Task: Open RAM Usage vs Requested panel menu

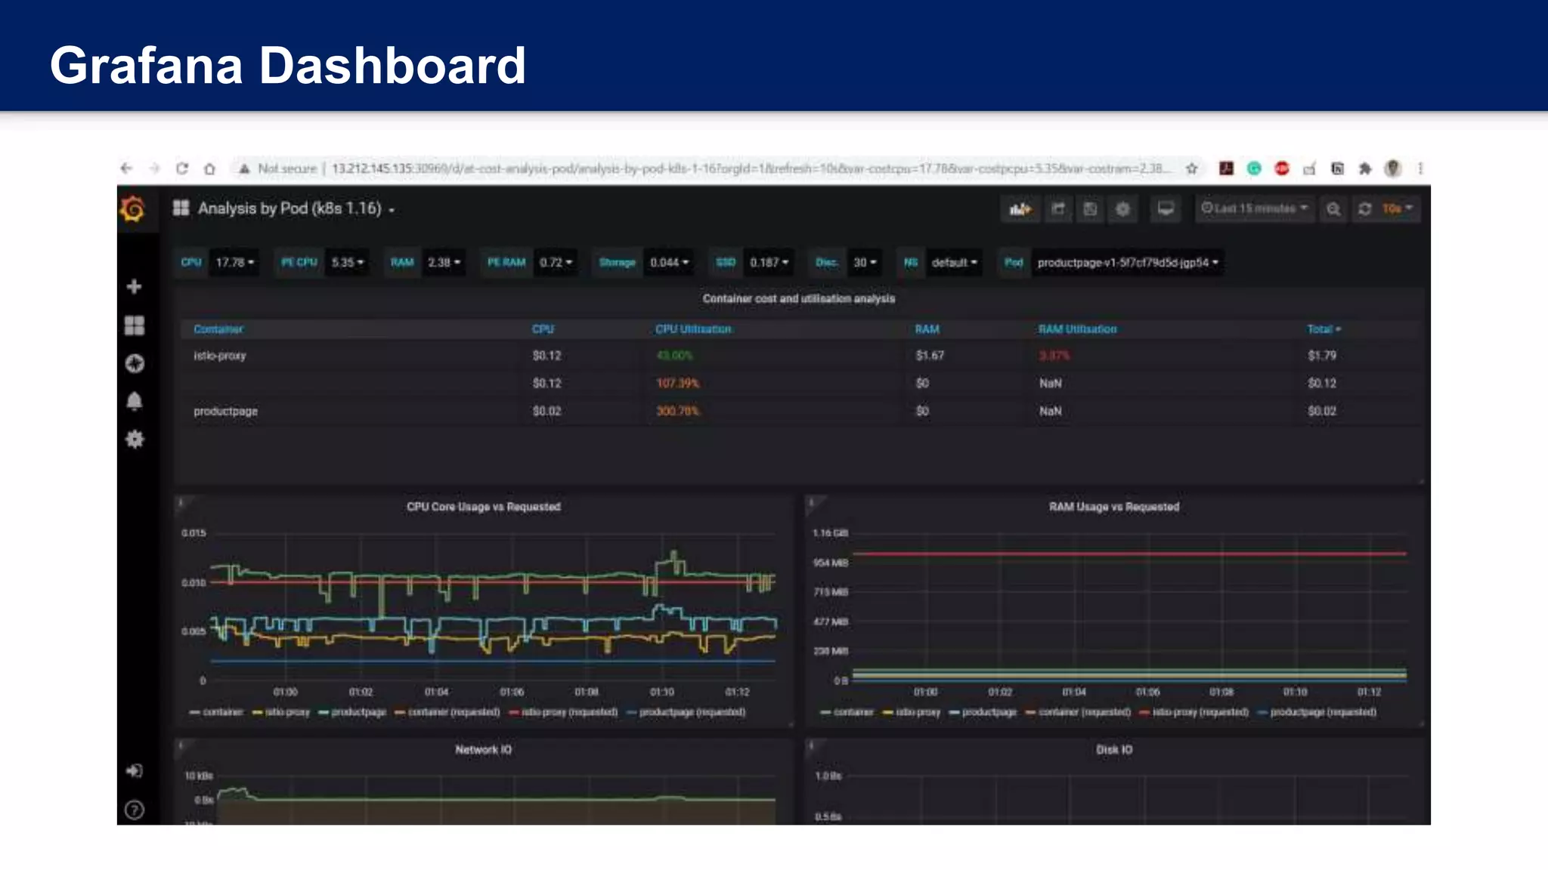Action: pos(1114,507)
